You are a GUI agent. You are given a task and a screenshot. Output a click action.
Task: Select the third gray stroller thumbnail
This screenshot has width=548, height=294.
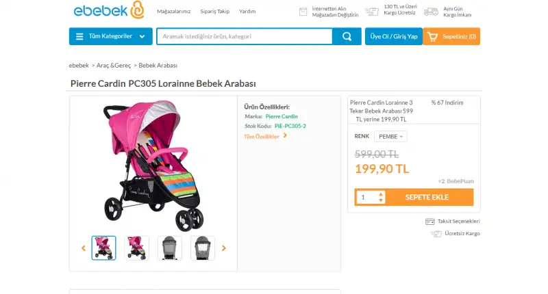170,248
